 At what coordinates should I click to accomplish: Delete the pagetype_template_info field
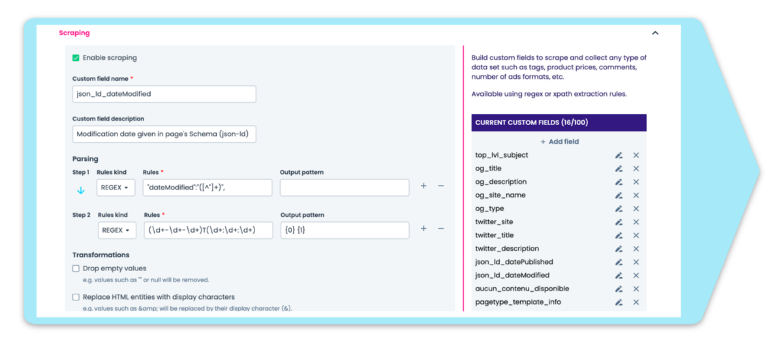coord(636,302)
